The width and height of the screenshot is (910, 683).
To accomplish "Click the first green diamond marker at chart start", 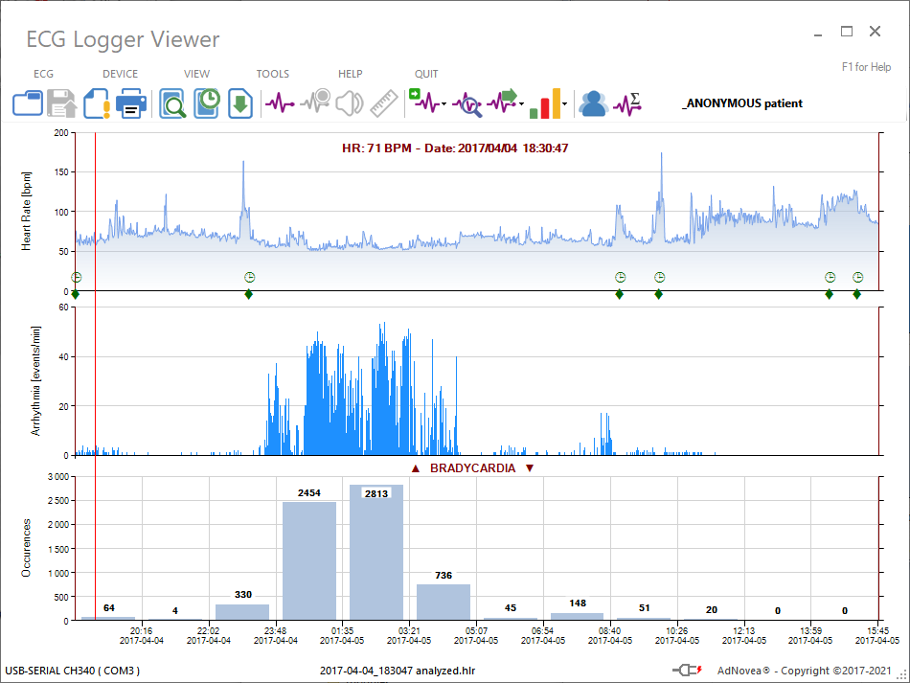I will tap(75, 295).
